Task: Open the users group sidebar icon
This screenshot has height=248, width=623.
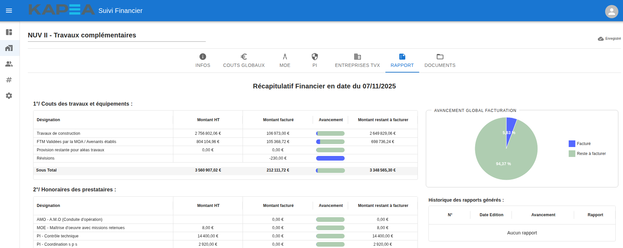Action: pyautogui.click(x=9, y=64)
